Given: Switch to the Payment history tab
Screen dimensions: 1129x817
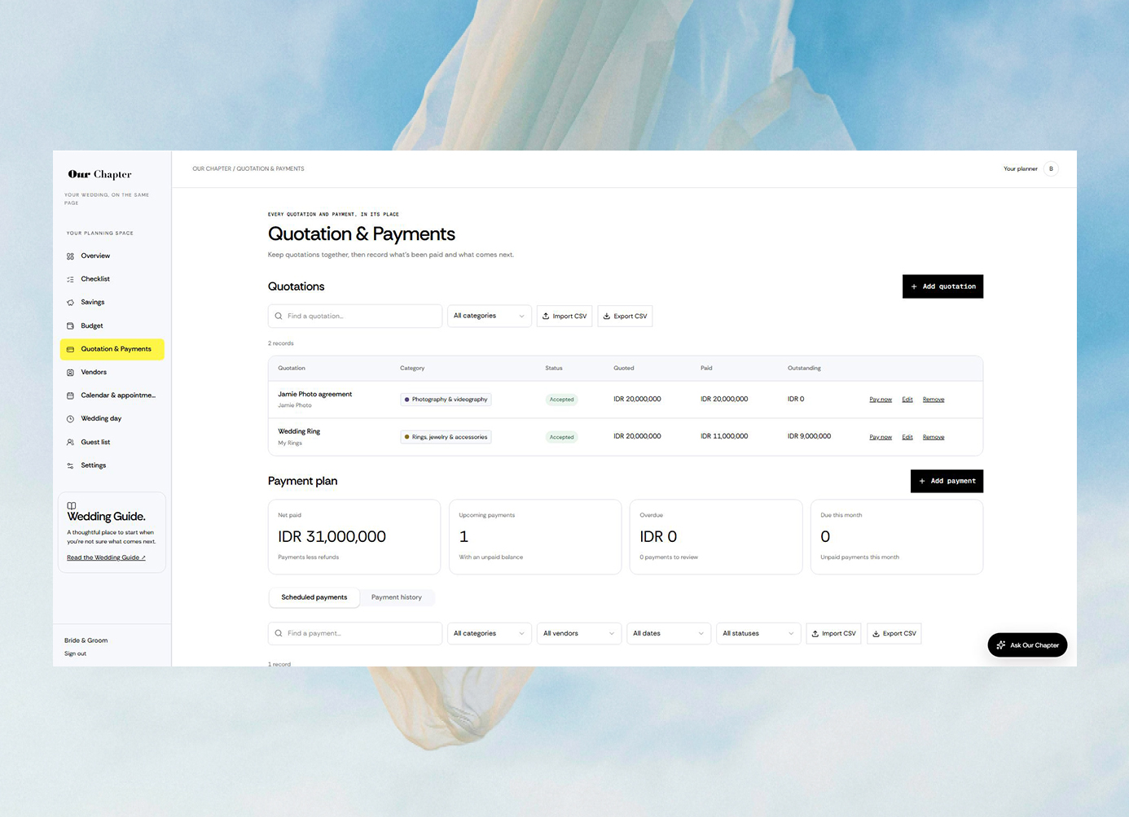Looking at the screenshot, I should (x=397, y=597).
